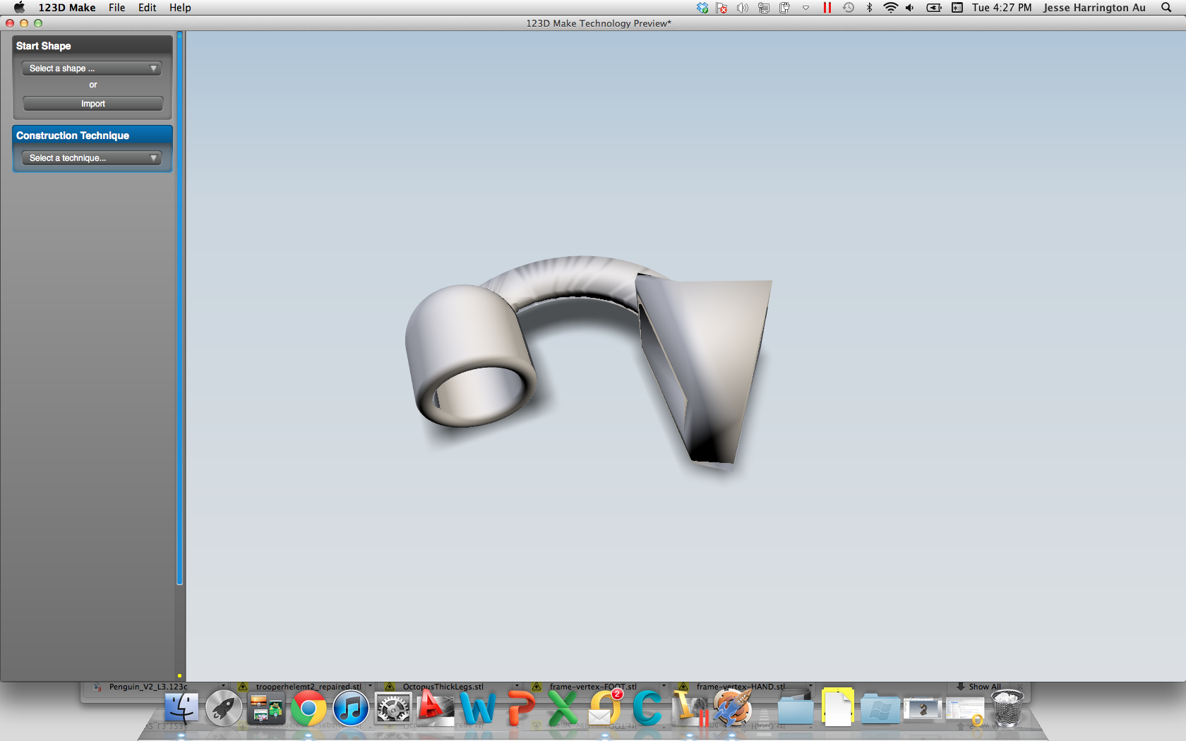
Task: Expand arrow beside trooperhelemt2_repaired.stl download
Action: click(370, 686)
